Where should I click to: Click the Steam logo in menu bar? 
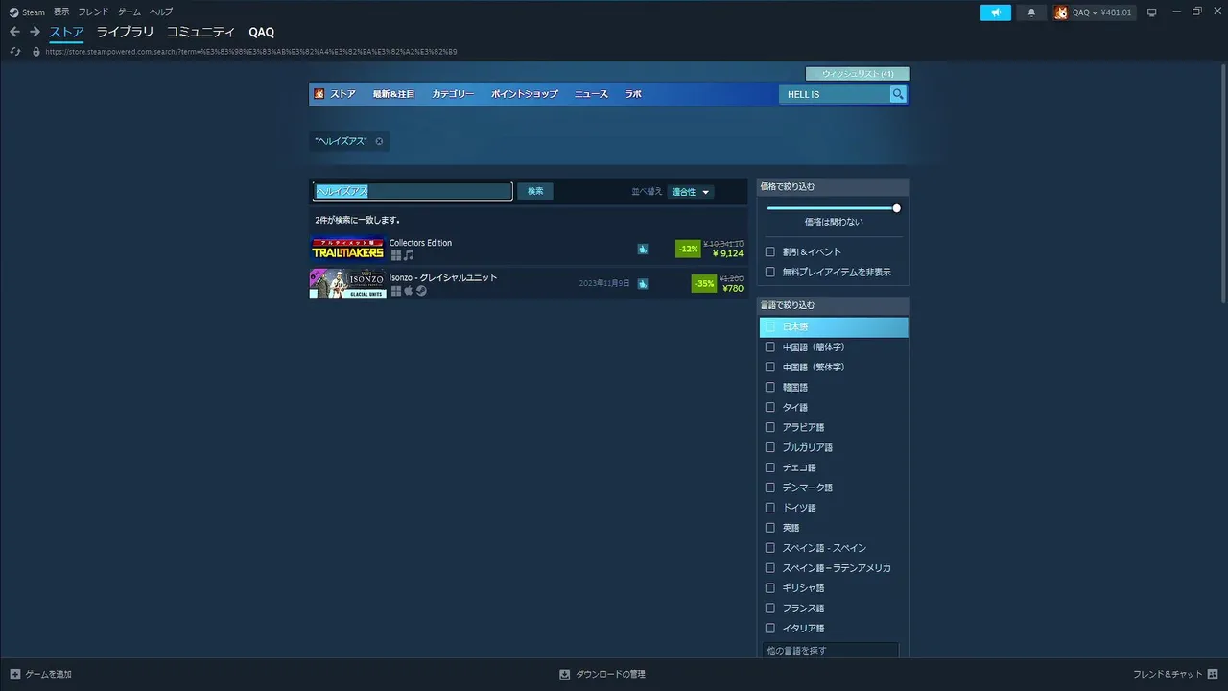click(x=14, y=12)
